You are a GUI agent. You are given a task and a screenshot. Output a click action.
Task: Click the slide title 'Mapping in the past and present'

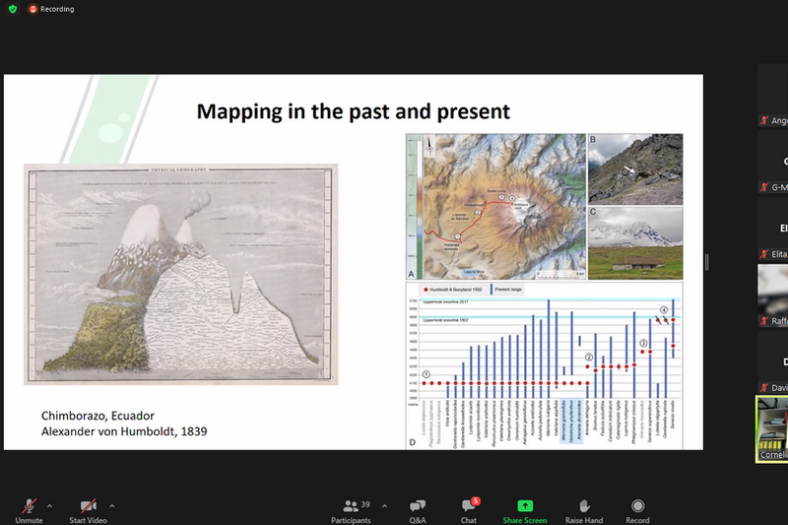[354, 111]
